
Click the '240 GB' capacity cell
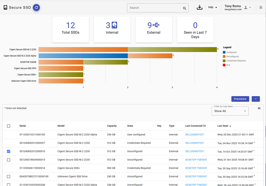(x=111, y=176)
